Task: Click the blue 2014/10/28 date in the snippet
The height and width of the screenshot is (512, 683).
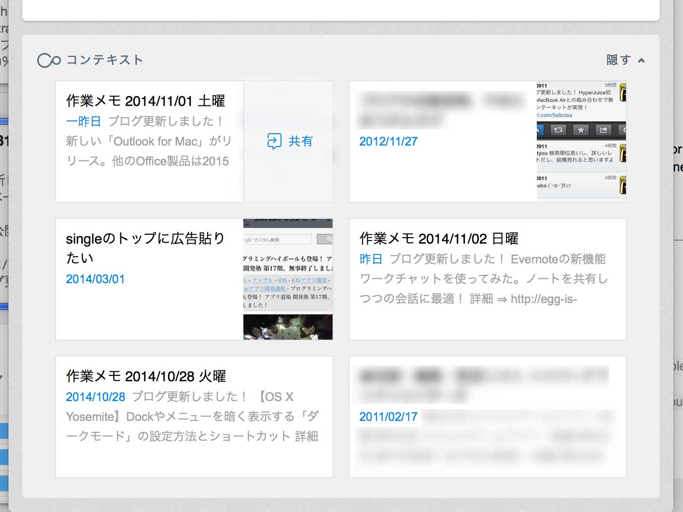Action: tap(96, 397)
